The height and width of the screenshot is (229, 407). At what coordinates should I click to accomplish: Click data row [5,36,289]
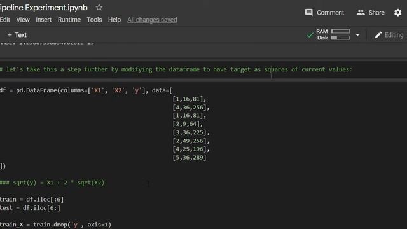pos(190,158)
